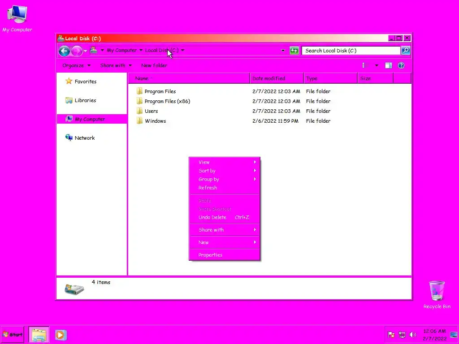Click the Network globe icon
This screenshot has width=459, height=344.
tap(69, 138)
